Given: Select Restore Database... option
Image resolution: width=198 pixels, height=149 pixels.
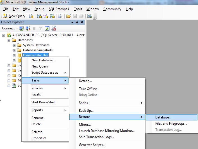Looking at the screenshot, I should click(172, 117).
